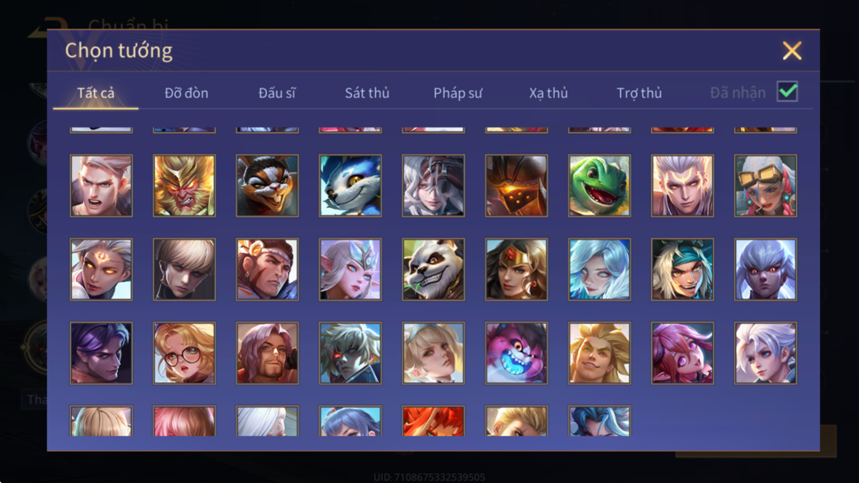Pick the purple grinning cat monster hero
The width and height of the screenshot is (859, 483).
pos(517,353)
